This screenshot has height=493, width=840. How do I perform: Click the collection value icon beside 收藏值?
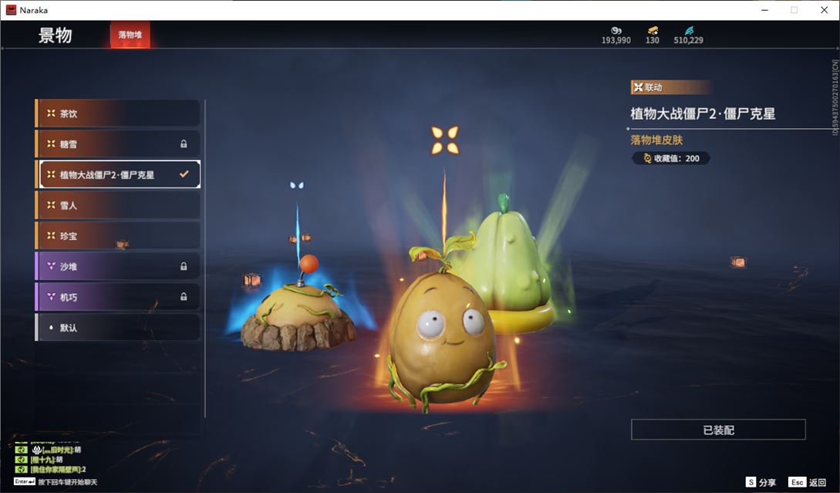[647, 158]
